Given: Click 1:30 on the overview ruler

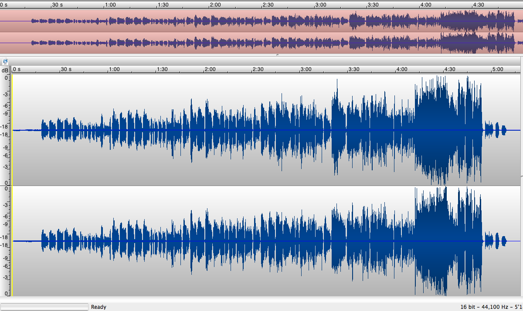Looking at the screenshot, I should pyautogui.click(x=163, y=4).
